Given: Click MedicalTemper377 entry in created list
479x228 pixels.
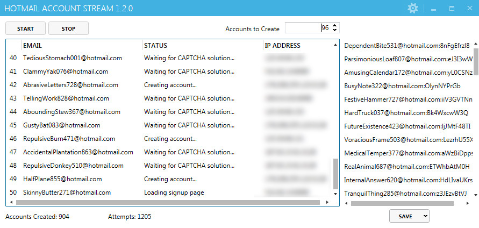Looking at the screenshot, I should pos(409,153).
